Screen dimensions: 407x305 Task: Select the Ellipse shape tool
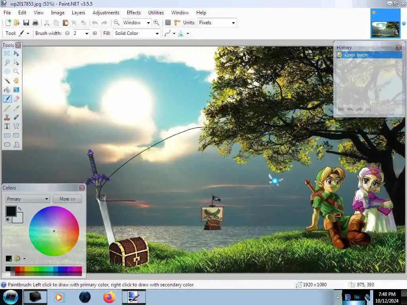7,145
